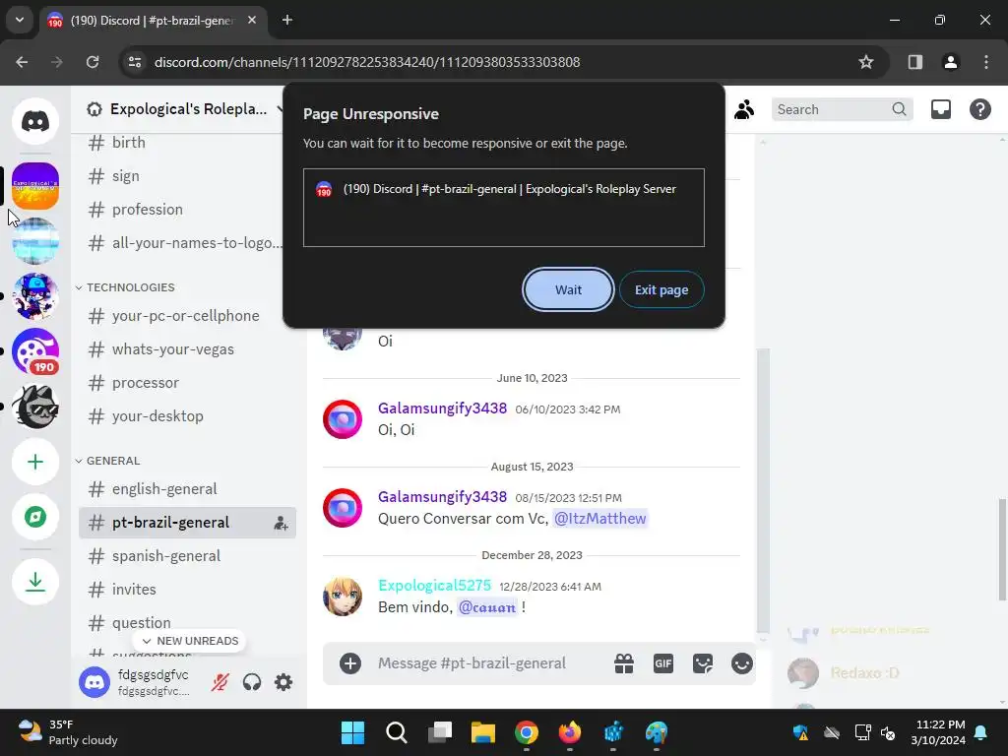
Task: Open the blue robot character server icon
Action: pyautogui.click(x=35, y=296)
